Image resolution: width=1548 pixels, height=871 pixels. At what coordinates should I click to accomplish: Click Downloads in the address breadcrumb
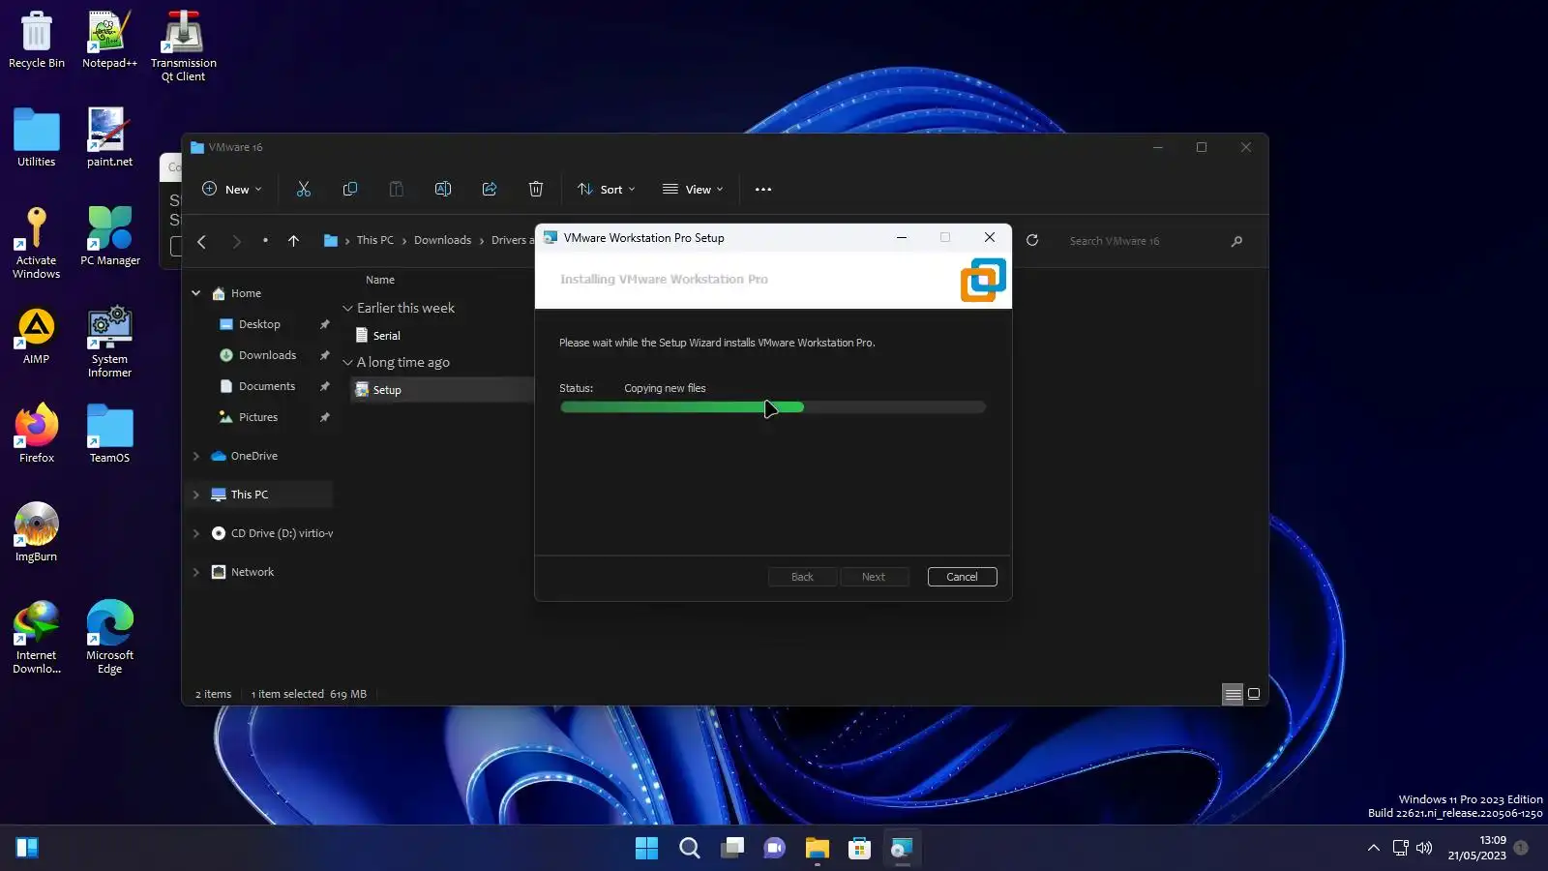click(x=442, y=240)
